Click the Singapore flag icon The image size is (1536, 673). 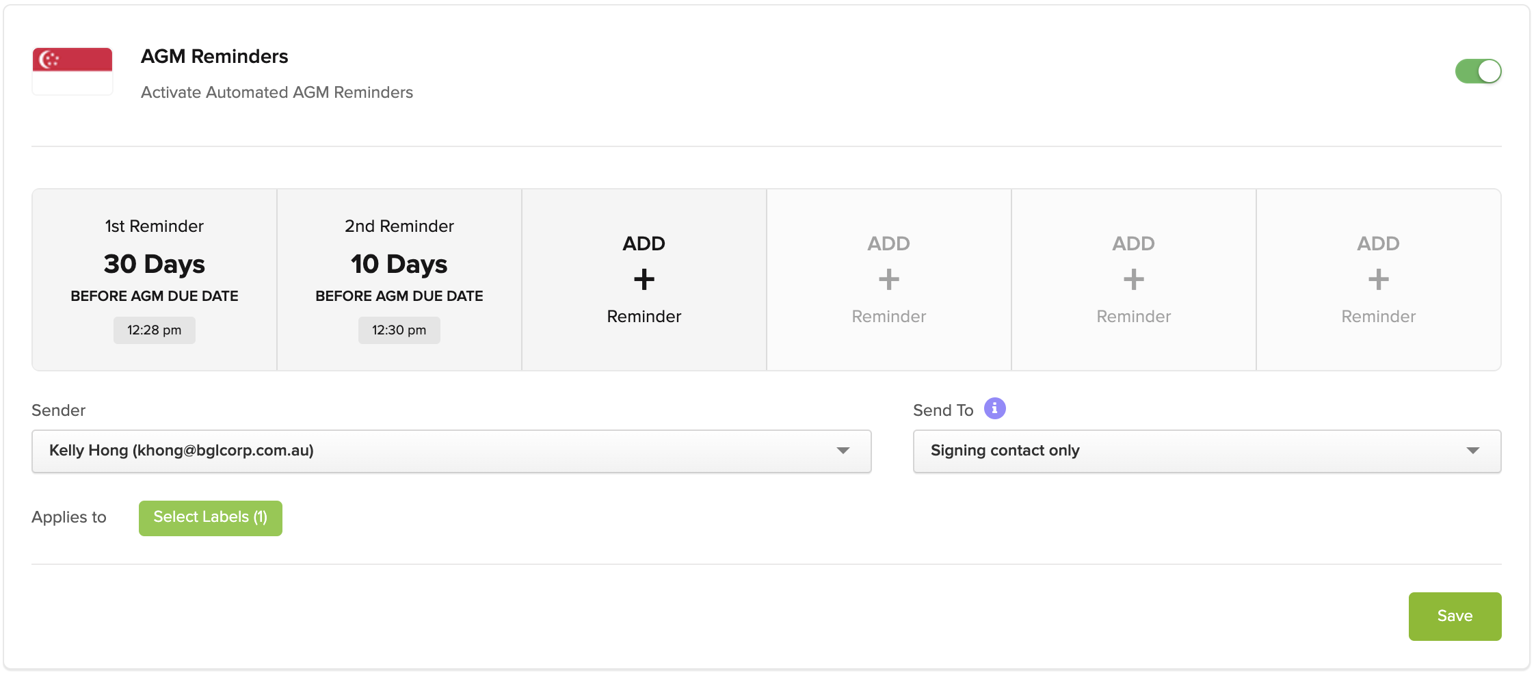[72, 71]
